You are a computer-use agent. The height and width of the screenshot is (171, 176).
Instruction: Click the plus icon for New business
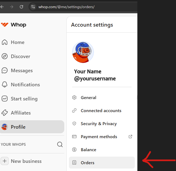[5, 161]
